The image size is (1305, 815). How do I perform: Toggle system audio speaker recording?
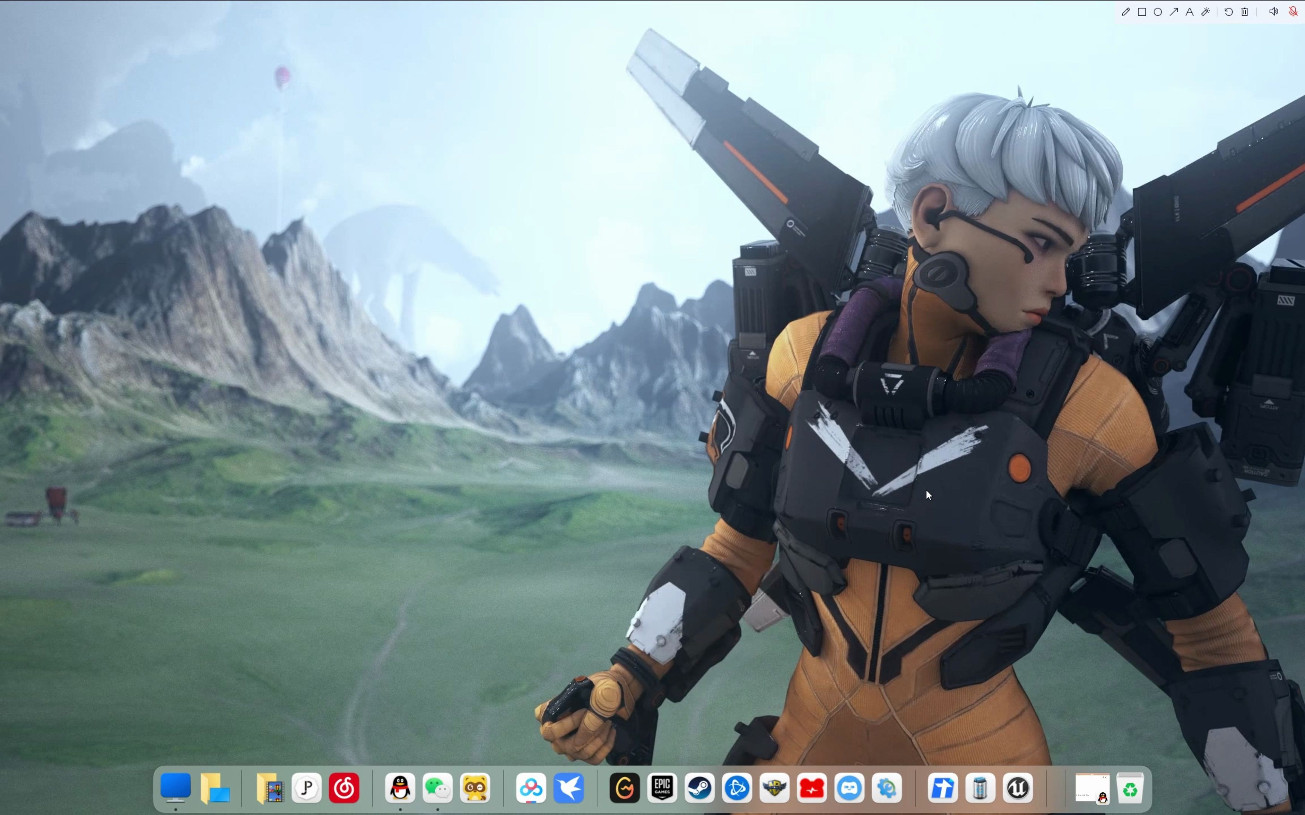tap(1274, 12)
